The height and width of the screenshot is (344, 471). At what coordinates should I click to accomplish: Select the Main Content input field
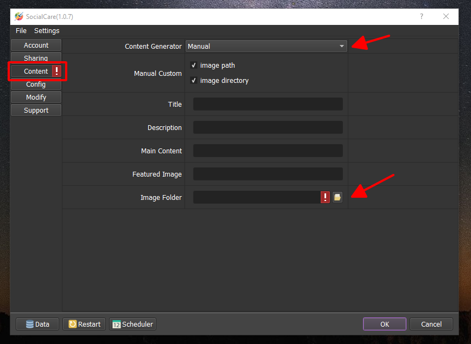tap(268, 151)
